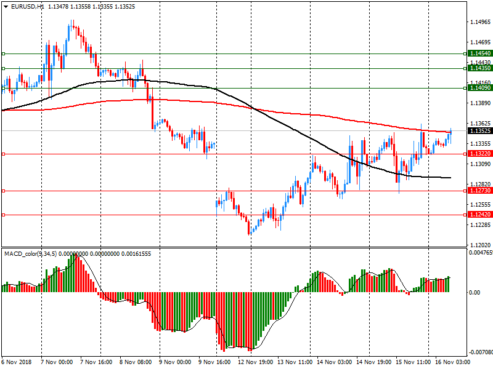Image resolution: width=493 pixels, height=369 pixels.
Task: Click left square handle of top green line
Action: point(3,54)
